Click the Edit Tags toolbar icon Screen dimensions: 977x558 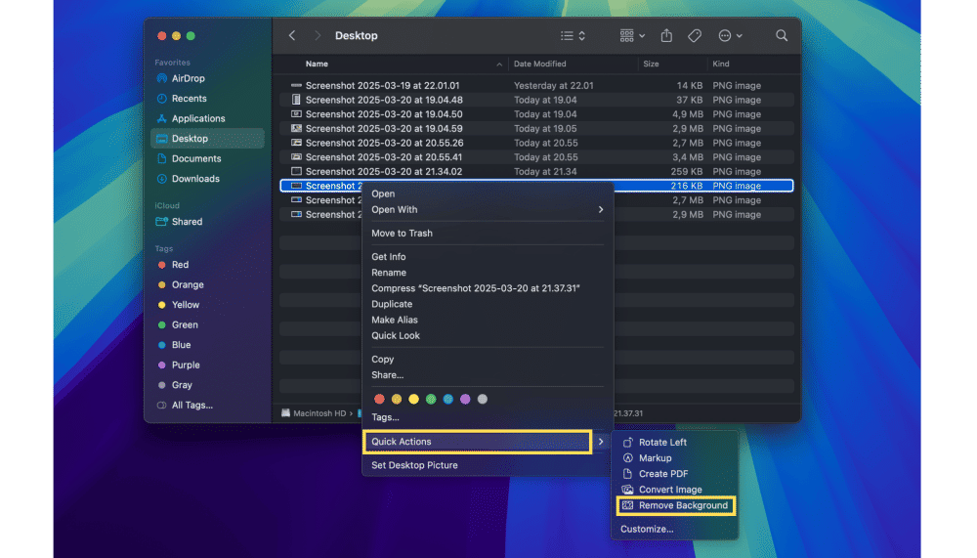click(x=694, y=35)
